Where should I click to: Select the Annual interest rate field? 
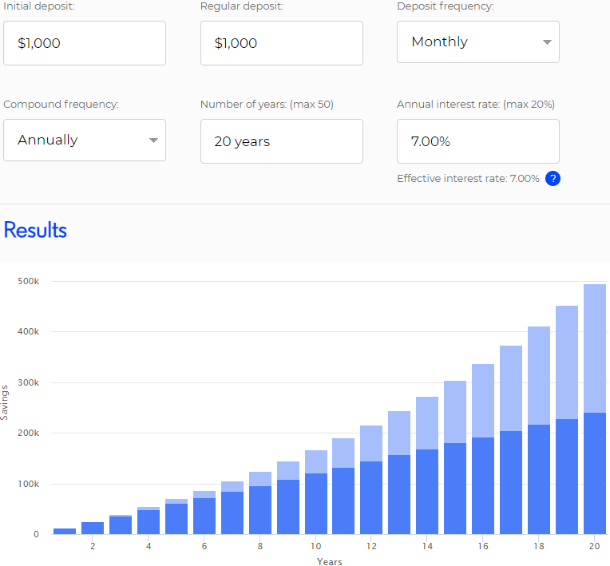point(478,141)
